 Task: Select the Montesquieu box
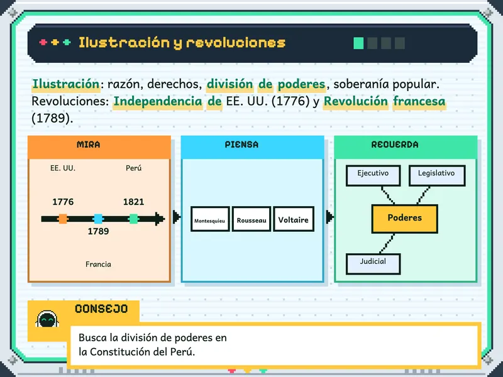point(210,219)
